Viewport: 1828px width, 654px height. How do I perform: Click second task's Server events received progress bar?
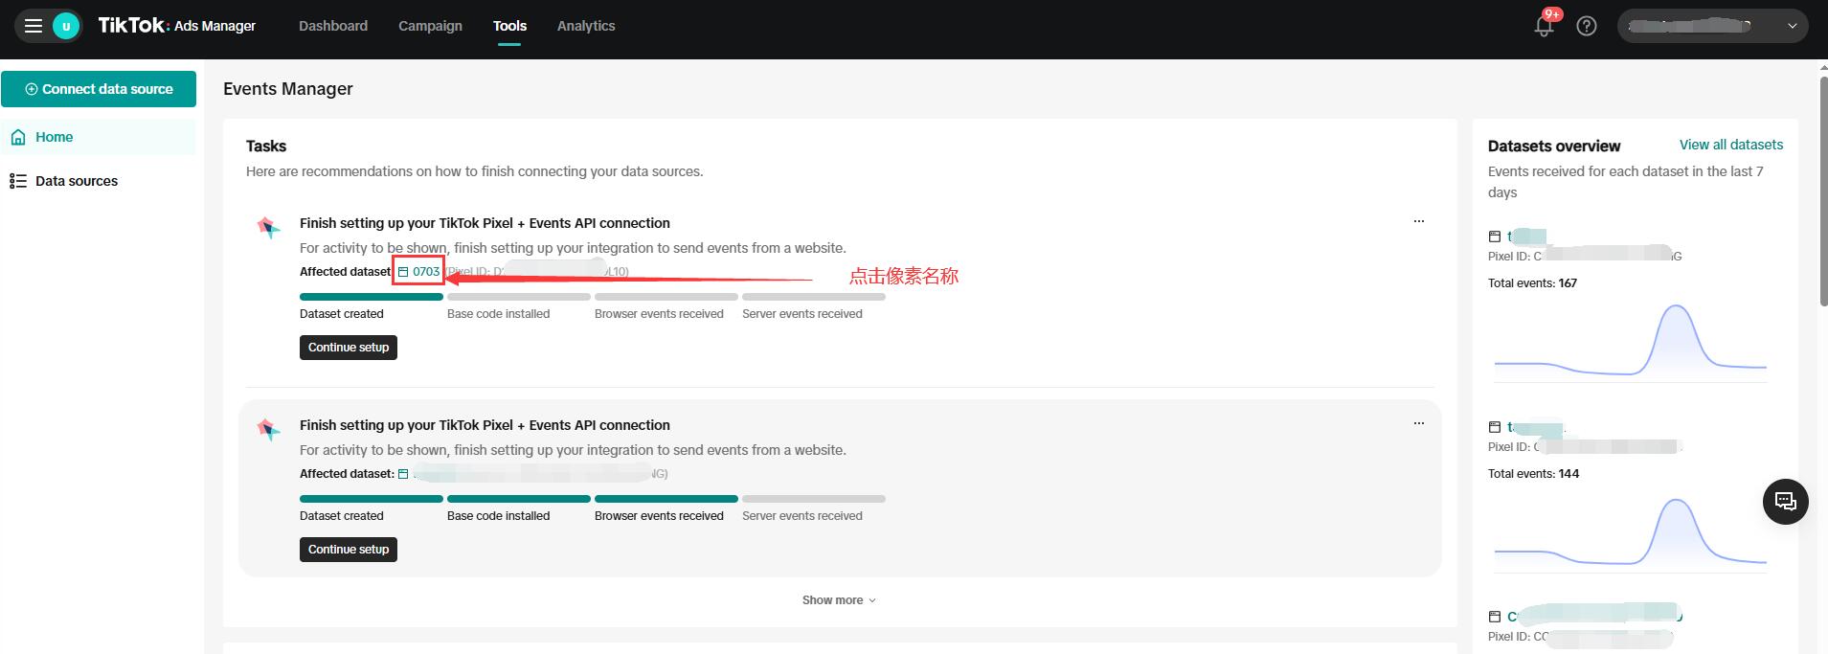pyautogui.click(x=814, y=499)
